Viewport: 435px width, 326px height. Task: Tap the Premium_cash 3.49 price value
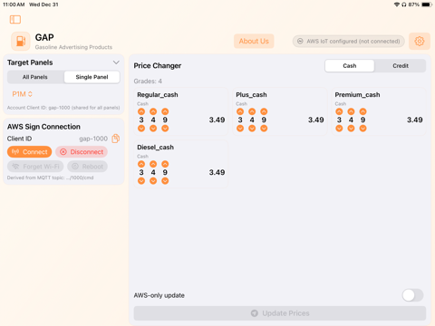pyautogui.click(x=415, y=120)
